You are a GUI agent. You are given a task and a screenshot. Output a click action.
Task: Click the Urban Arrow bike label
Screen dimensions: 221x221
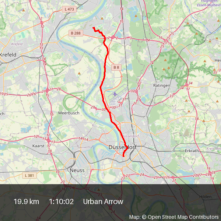coord(103,201)
